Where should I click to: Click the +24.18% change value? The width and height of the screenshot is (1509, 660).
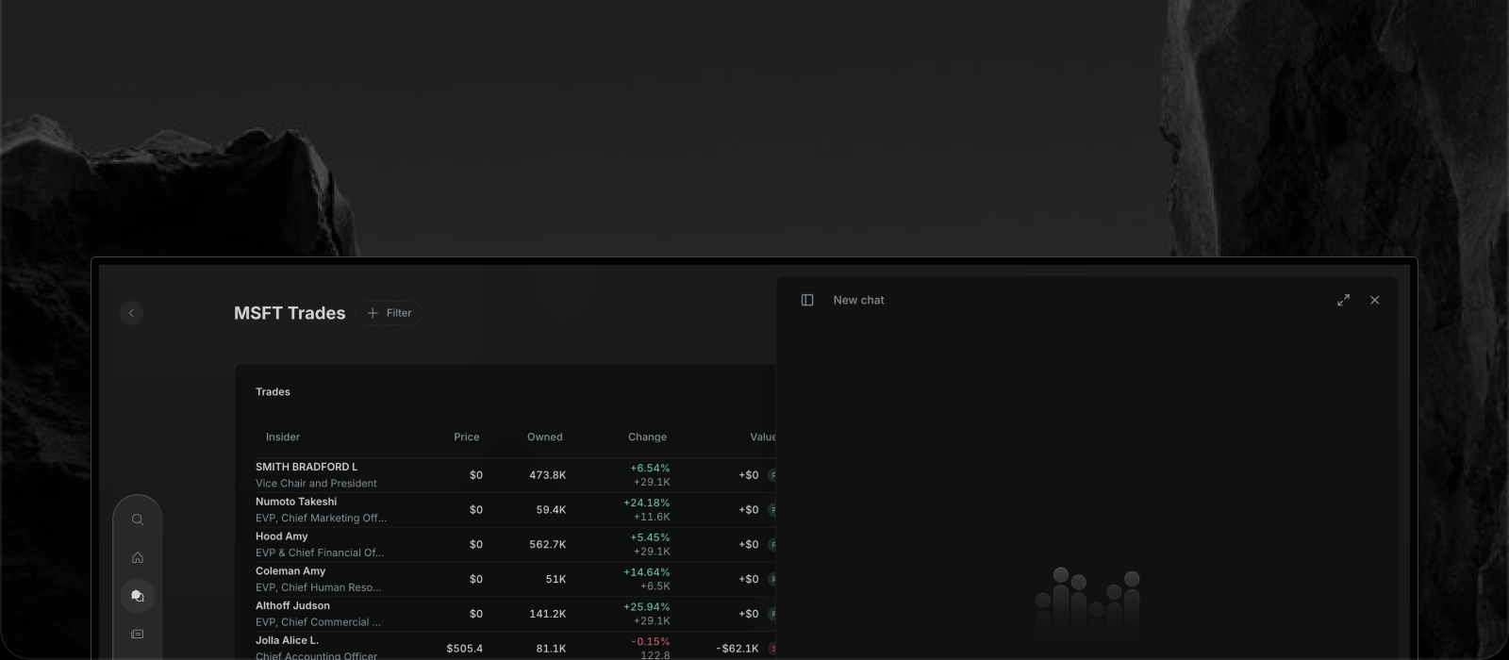pos(647,503)
